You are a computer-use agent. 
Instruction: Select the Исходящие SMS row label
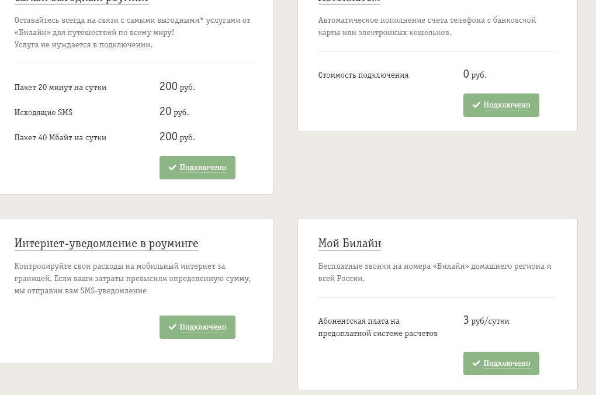pyautogui.click(x=43, y=113)
